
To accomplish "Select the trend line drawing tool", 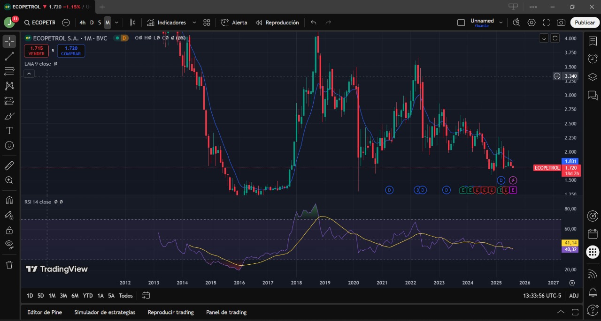I will (x=9, y=56).
